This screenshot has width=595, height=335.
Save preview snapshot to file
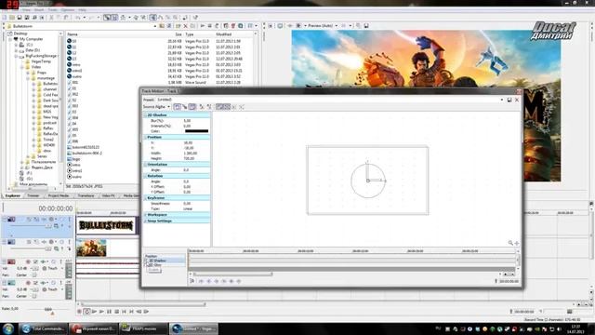point(366,26)
